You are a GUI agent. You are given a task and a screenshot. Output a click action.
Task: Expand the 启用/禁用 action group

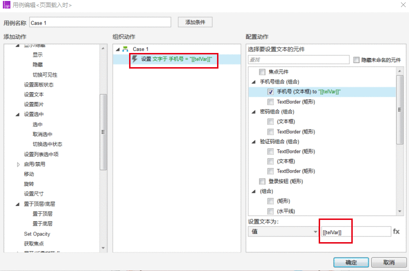tap(18, 164)
